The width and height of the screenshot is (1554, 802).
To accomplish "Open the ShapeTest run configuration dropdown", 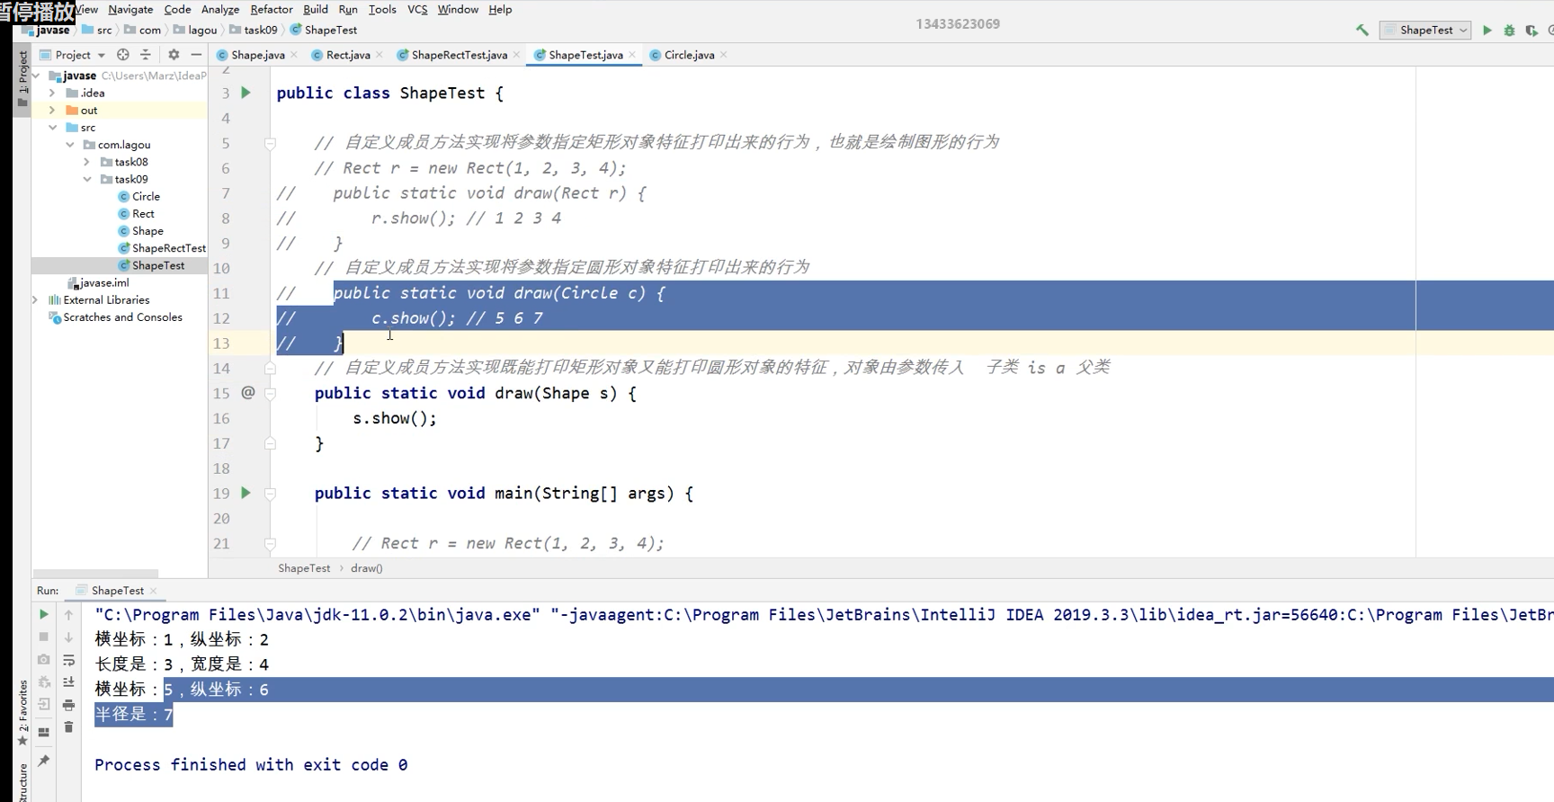I will [1425, 30].
